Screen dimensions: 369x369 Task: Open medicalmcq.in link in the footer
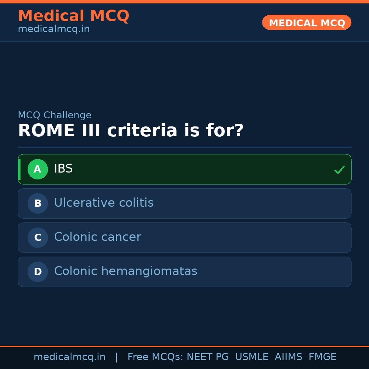pyautogui.click(x=69, y=357)
